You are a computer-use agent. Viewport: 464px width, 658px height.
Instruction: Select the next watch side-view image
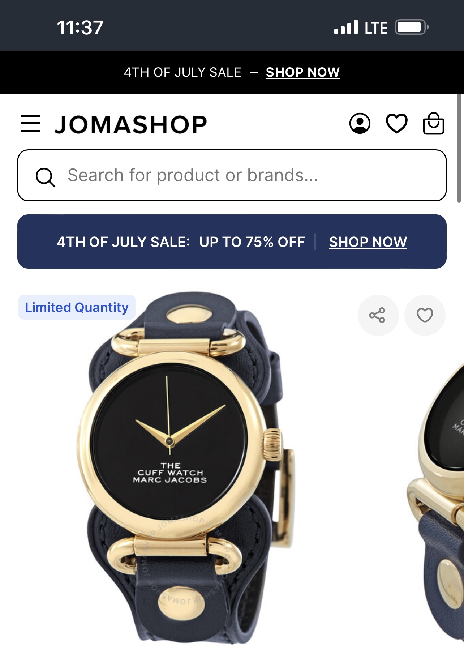tap(435, 499)
